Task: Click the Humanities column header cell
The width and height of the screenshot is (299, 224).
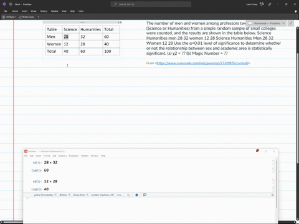Action: [91, 29]
